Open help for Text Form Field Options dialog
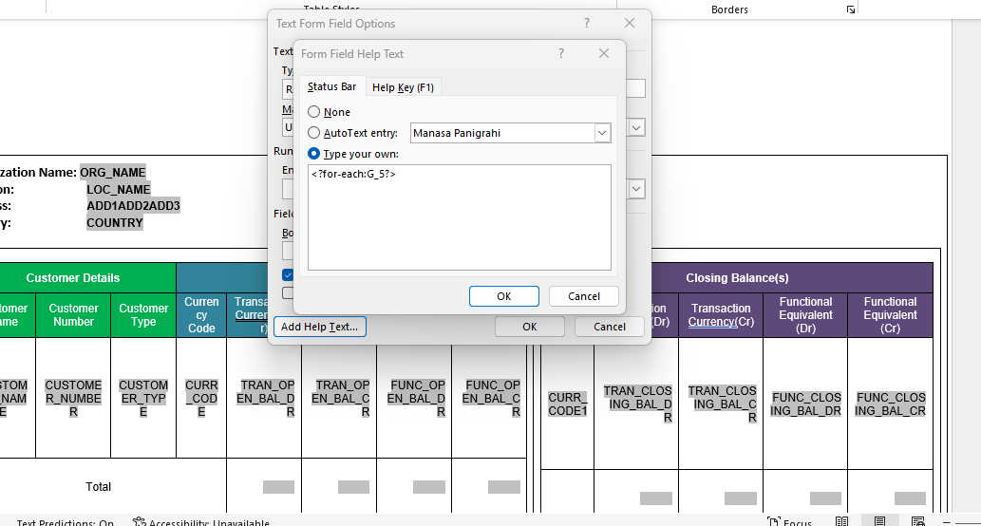This screenshot has height=526, width=981. click(x=587, y=23)
